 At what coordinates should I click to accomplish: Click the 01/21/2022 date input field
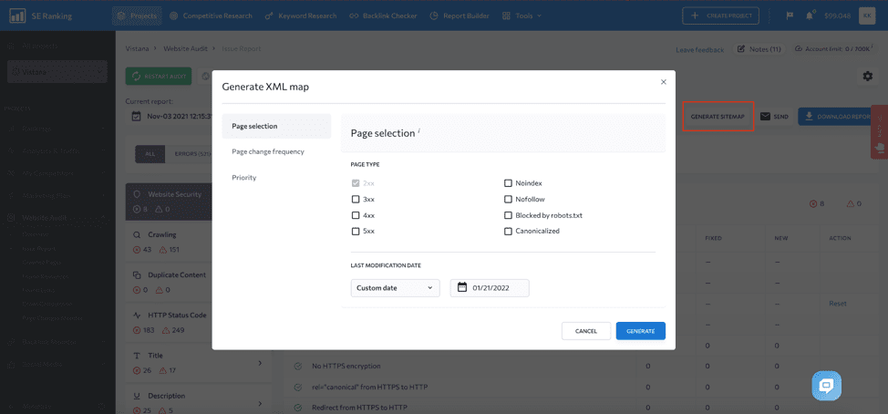pyautogui.click(x=490, y=288)
